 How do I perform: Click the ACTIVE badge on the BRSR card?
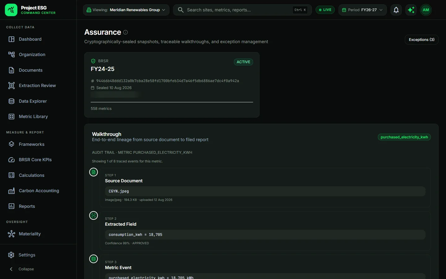[x=243, y=62]
